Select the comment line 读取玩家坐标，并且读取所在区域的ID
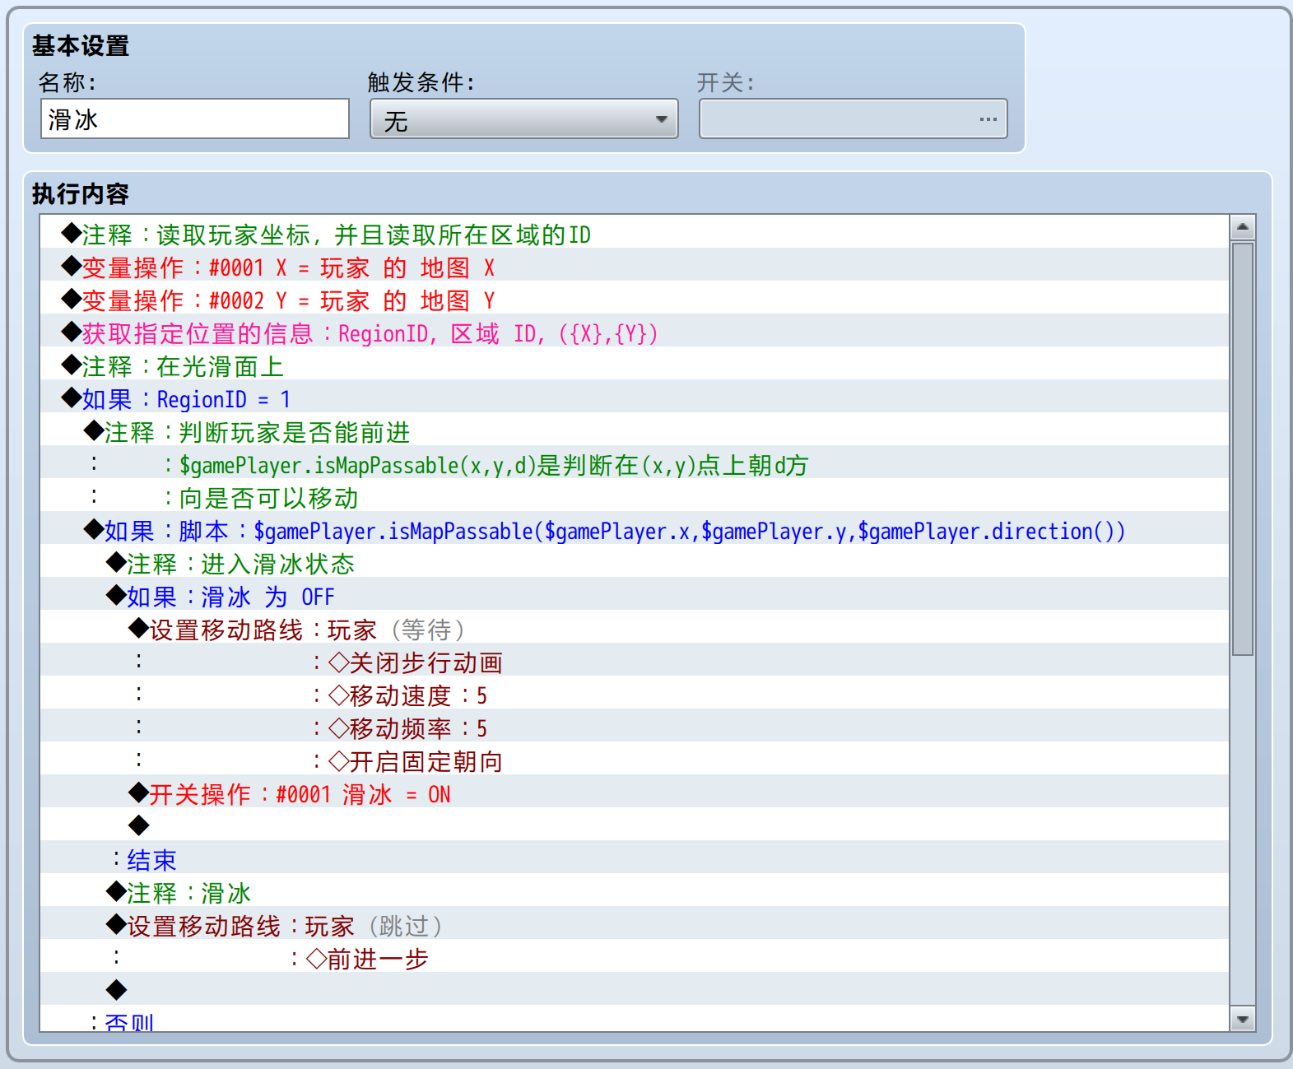1293x1069 pixels. (634, 232)
